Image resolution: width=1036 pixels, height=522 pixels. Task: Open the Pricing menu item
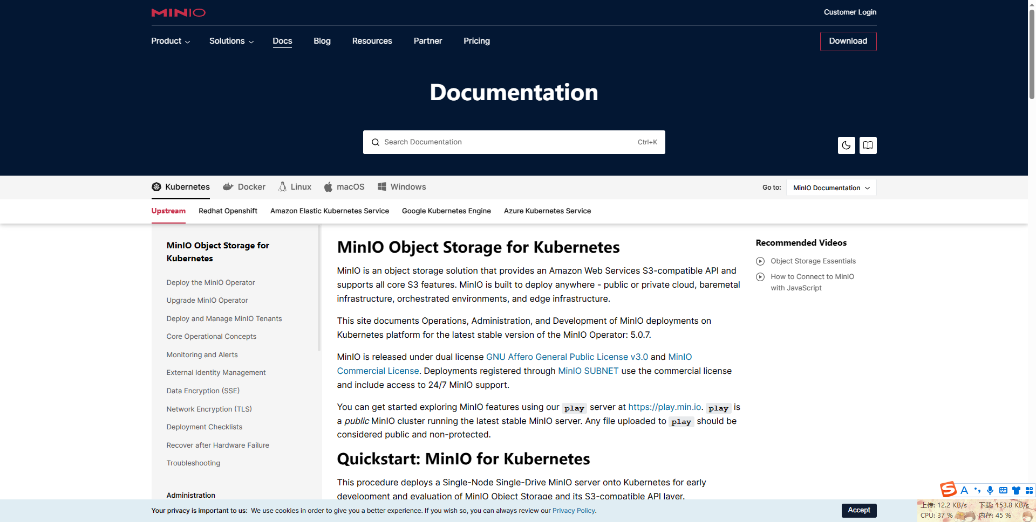(476, 41)
